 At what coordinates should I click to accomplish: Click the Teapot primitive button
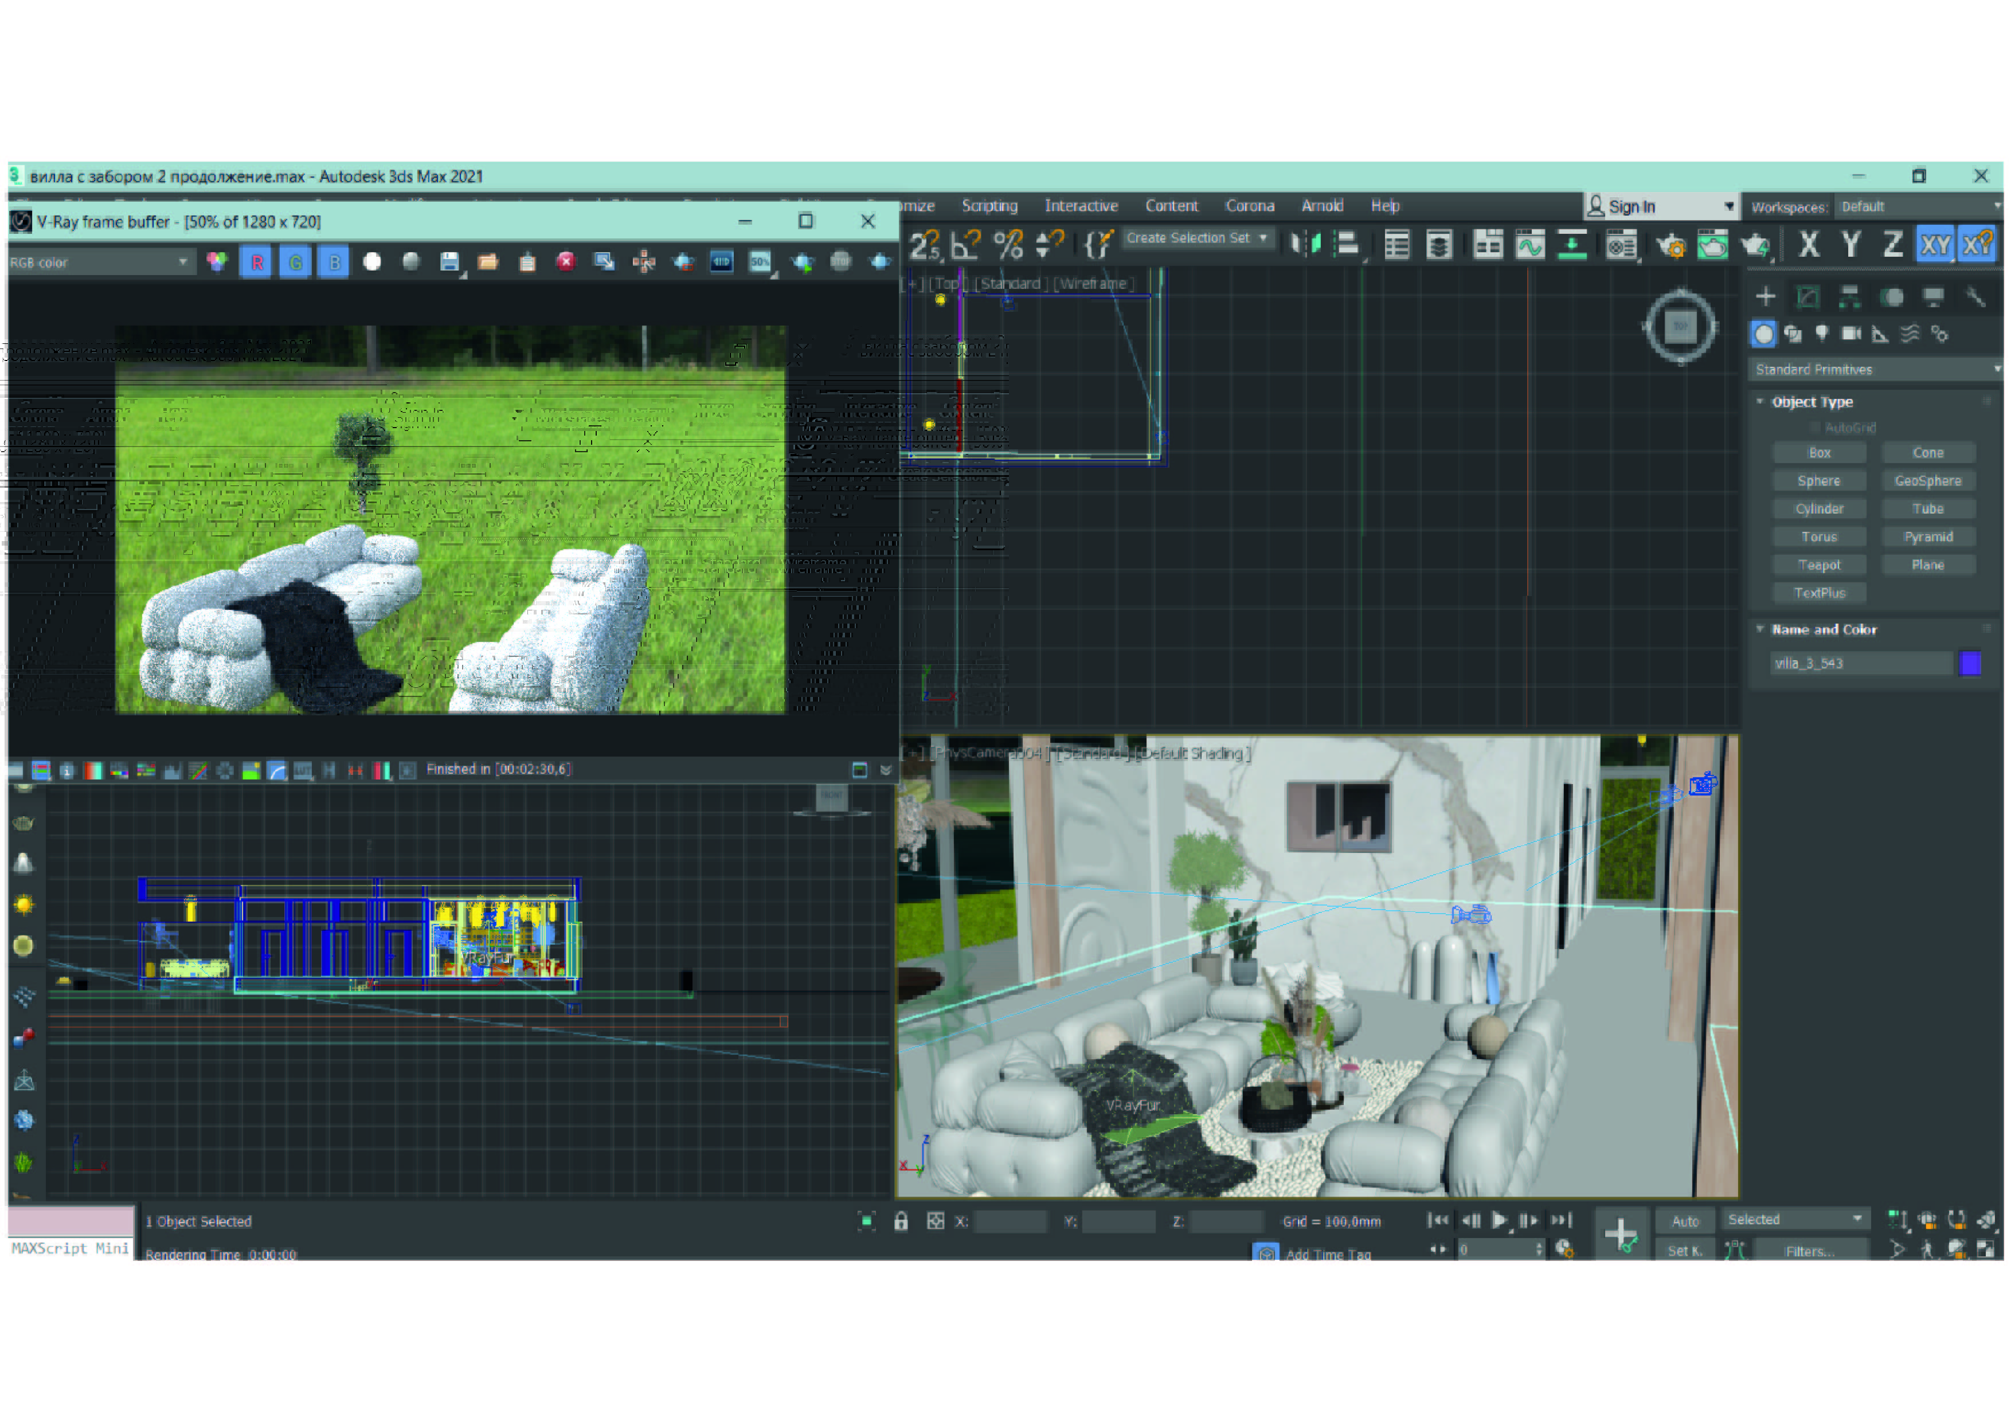coord(1819,566)
